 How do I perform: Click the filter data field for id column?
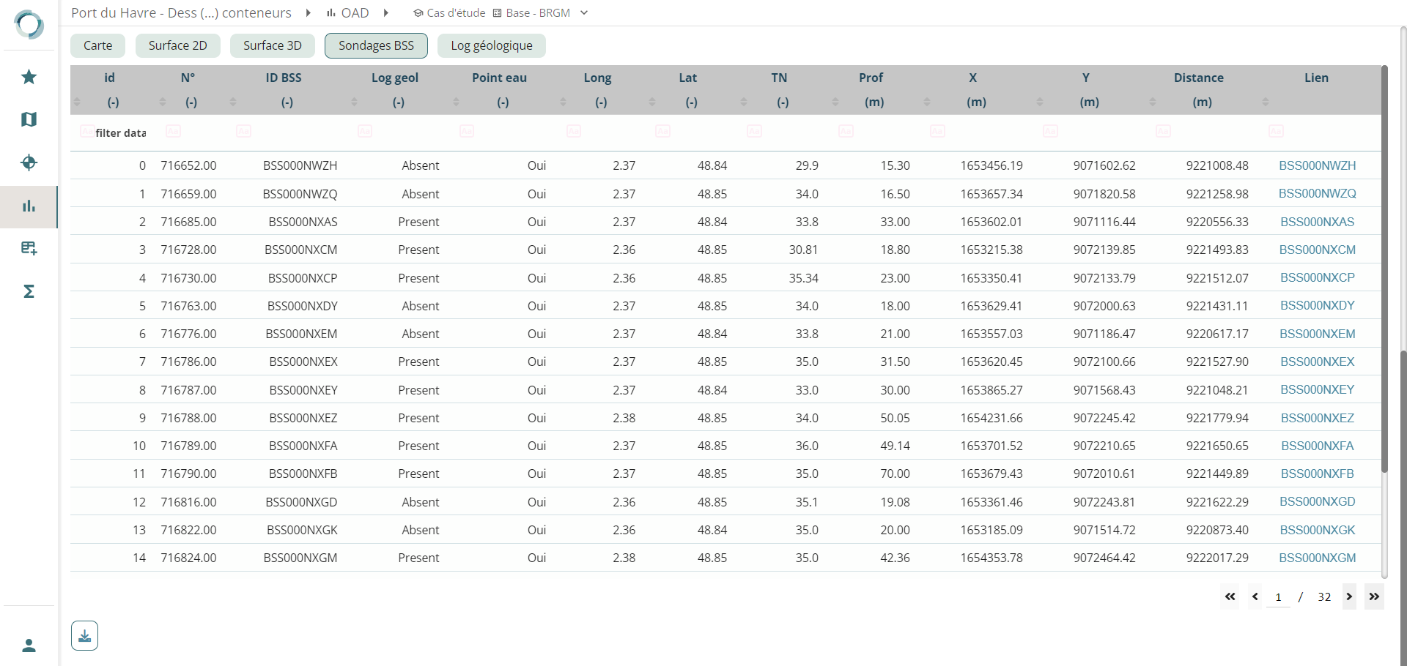tap(117, 132)
